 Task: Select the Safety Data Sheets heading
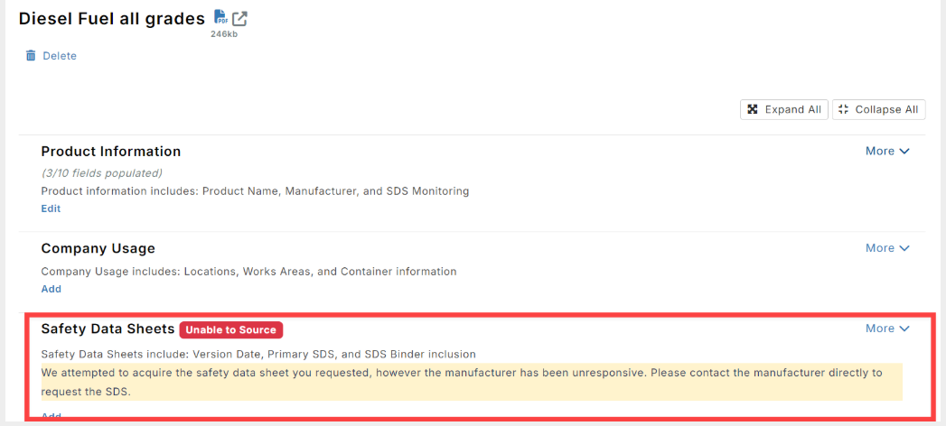108,329
